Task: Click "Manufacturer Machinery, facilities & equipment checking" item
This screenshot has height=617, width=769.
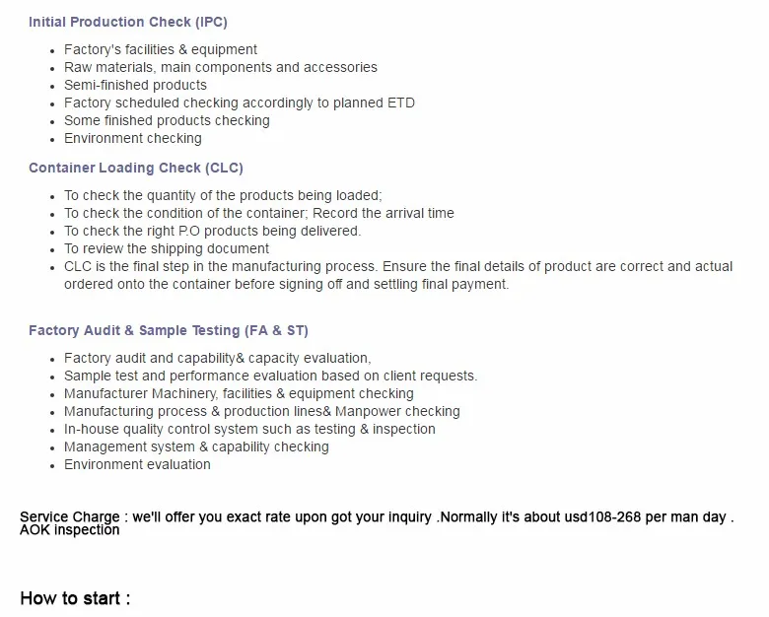Action: tap(239, 393)
